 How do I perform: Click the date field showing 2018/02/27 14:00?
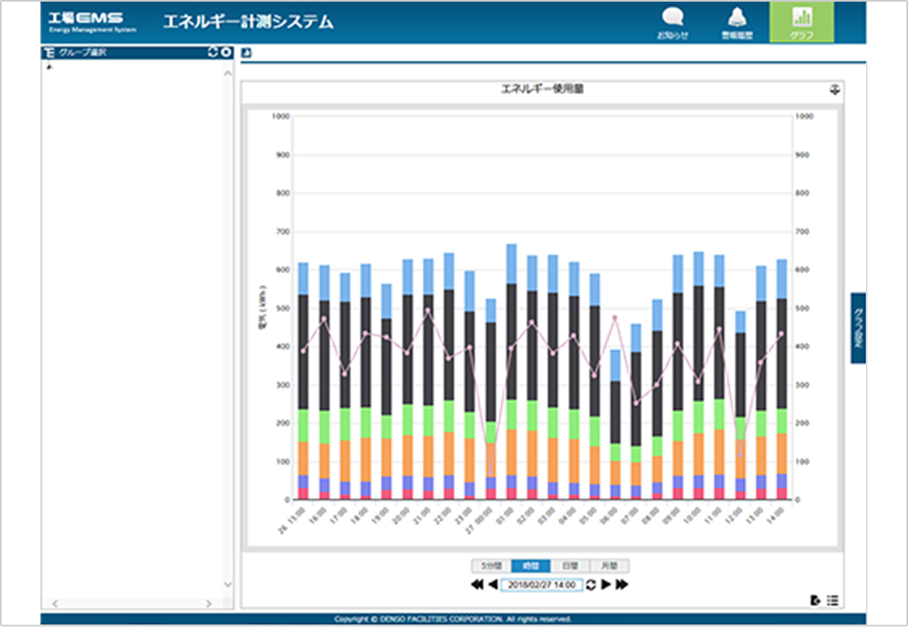[x=541, y=584]
